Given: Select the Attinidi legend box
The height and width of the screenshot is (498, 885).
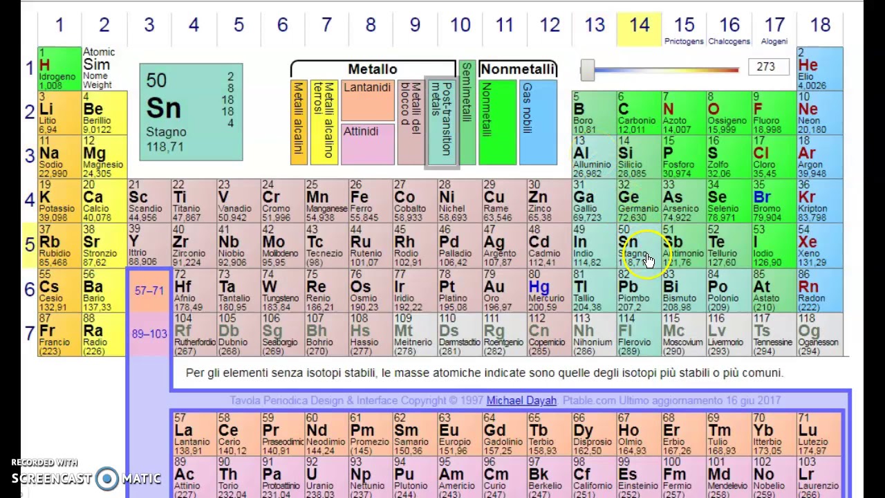Looking at the screenshot, I should click(x=367, y=143).
